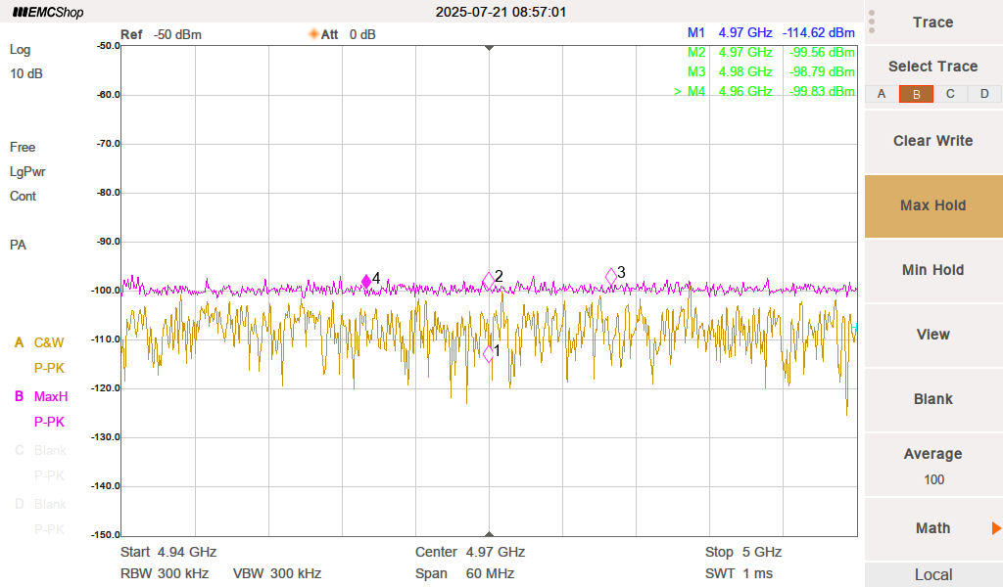Select trace A
Image resolution: width=1003 pixels, height=587 pixels.
pos(882,94)
